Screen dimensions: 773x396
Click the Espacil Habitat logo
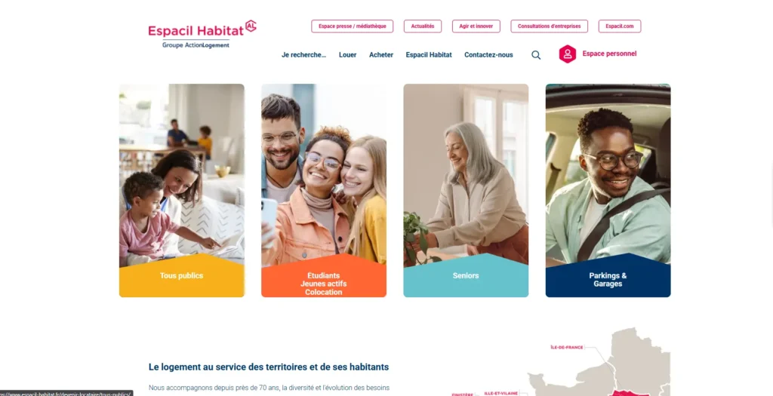(x=202, y=34)
